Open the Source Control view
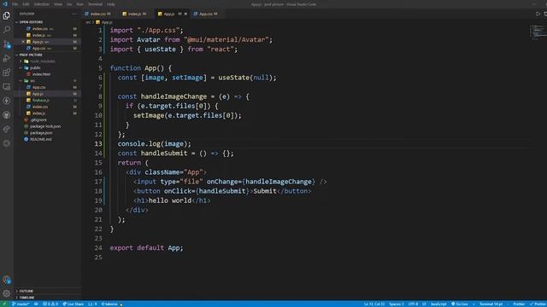This screenshot has width=547, height=307. tap(6, 43)
